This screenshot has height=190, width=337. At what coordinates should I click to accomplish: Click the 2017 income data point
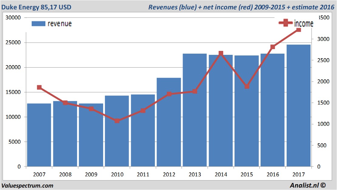298,29
